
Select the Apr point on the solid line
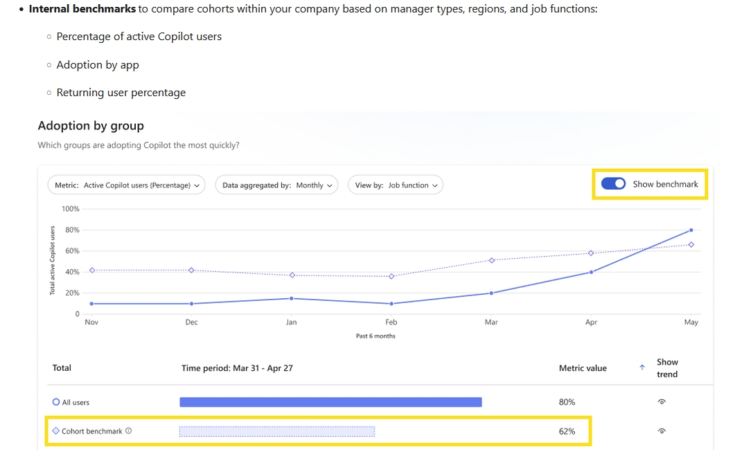point(591,272)
